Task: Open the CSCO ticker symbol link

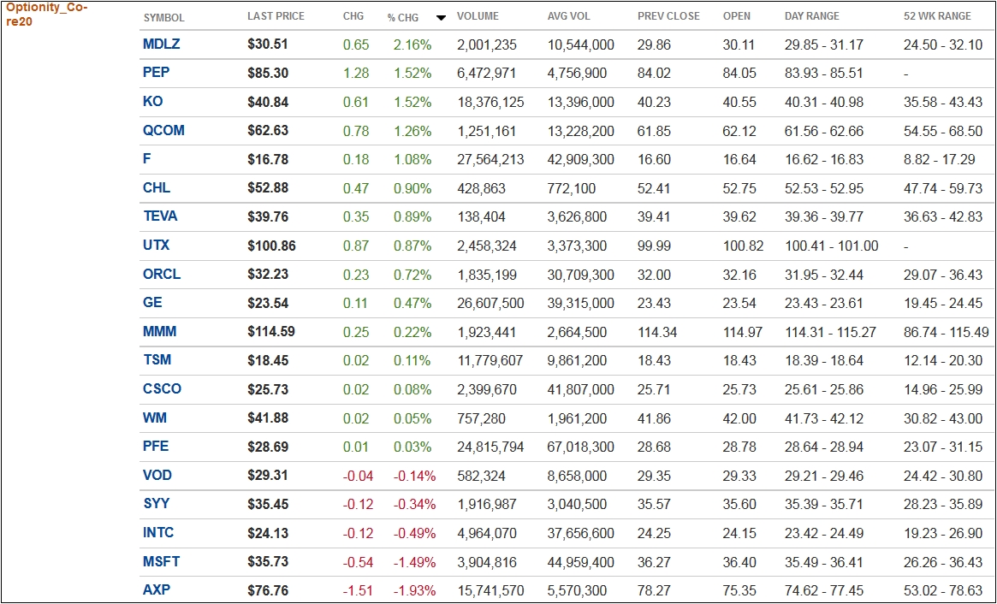Action: click(x=162, y=389)
